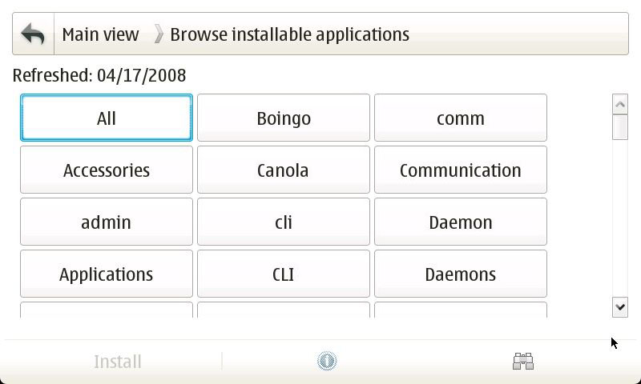
Task: Choose the lowercase cli category
Action: point(284,222)
